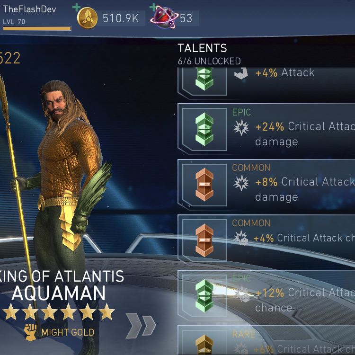
Task: Open the Talents section header
Action: coord(202,48)
